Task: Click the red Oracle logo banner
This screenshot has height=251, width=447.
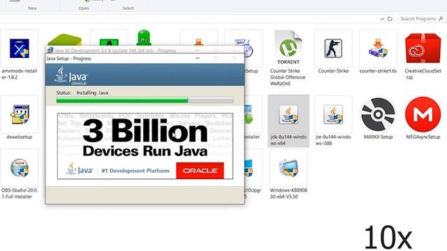Action: tap(200, 170)
